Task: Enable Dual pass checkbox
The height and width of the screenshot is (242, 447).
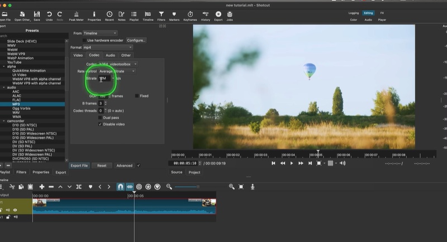Action: (100, 118)
